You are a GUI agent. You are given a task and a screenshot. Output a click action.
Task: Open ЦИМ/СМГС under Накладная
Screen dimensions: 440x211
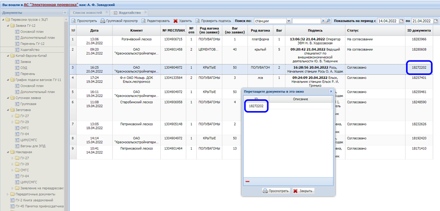[28, 182]
